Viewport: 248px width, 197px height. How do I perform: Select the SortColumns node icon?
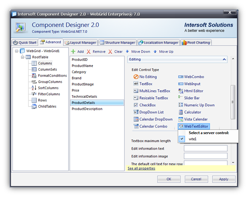pyautogui.click(x=34, y=88)
